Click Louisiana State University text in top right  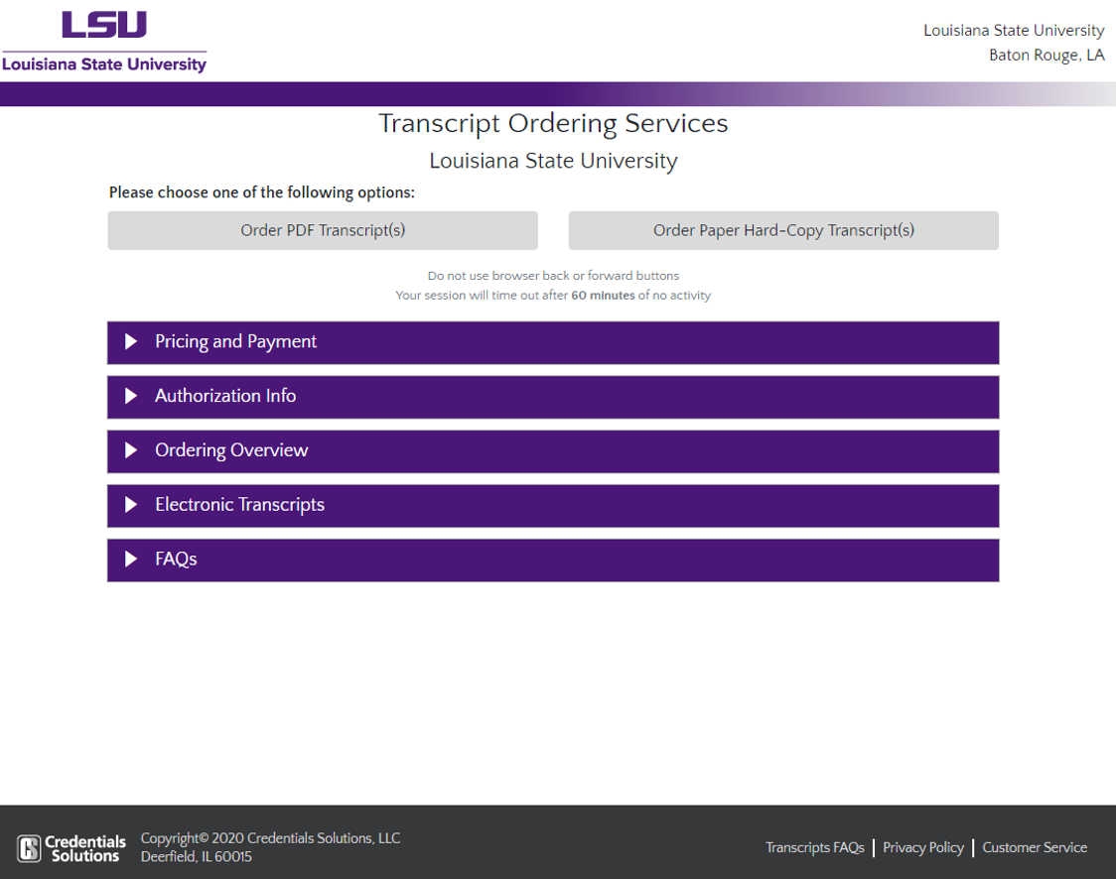(x=1014, y=31)
